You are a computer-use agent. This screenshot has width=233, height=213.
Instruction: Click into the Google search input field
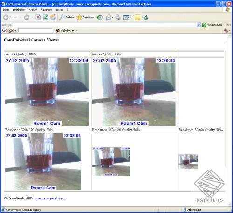[35, 31]
